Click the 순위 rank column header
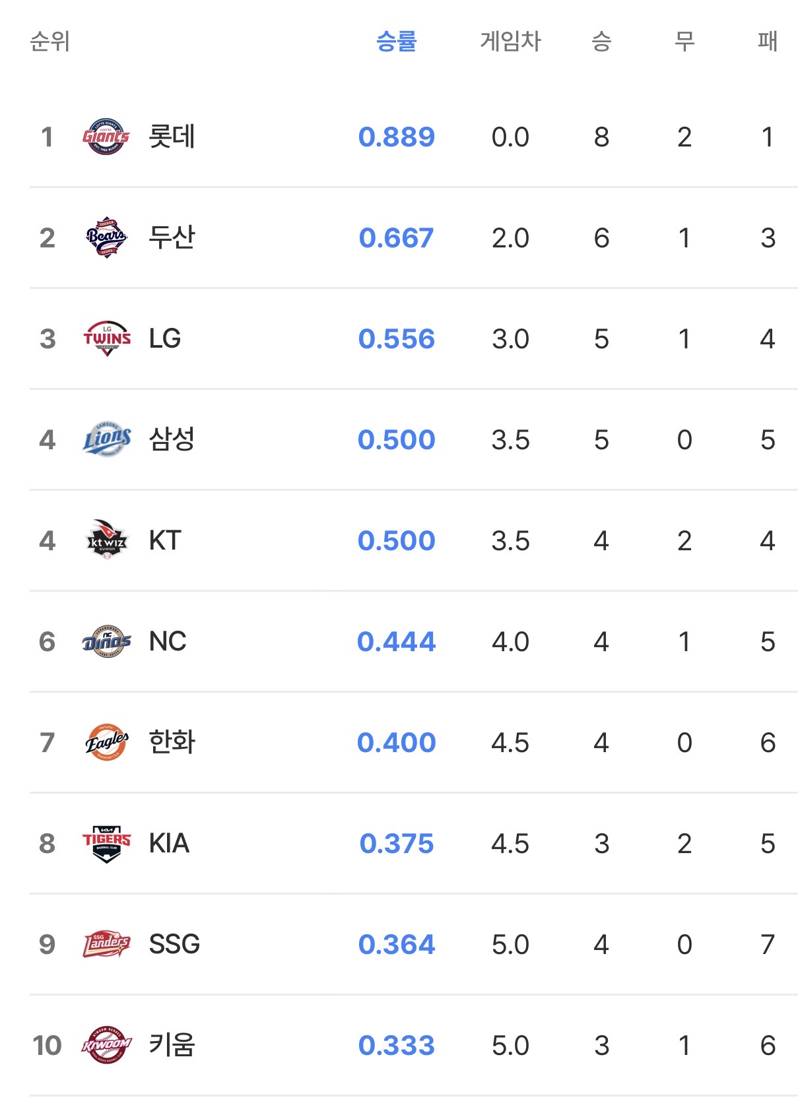798x1115 pixels. 50,42
